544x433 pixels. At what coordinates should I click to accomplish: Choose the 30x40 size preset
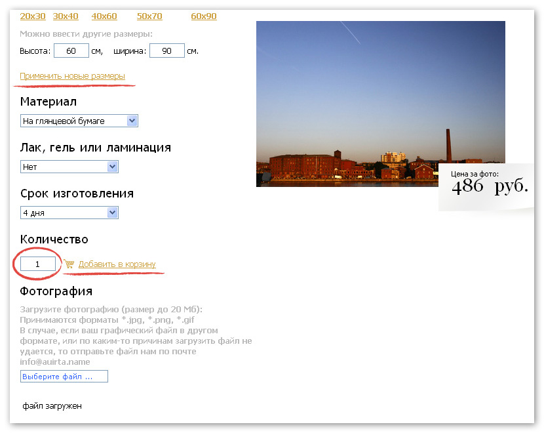(x=66, y=16)
